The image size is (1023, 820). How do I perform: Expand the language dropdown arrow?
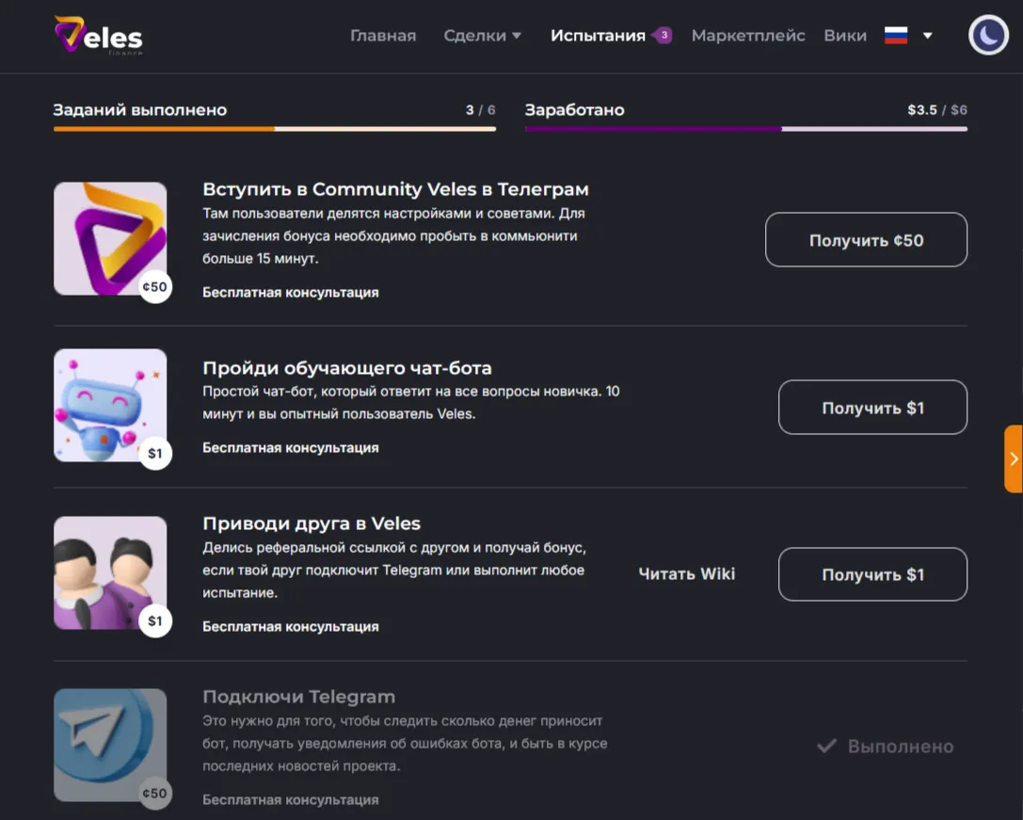click(x=927, y=36)
